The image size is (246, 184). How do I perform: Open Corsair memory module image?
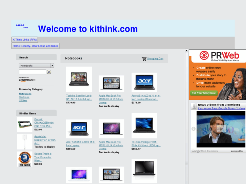25,125
